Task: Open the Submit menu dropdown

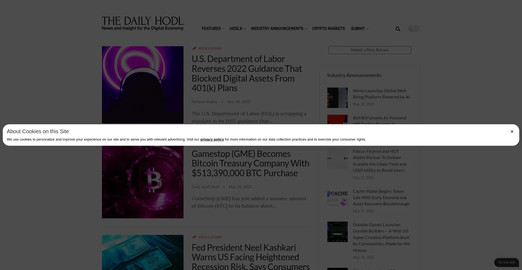Action: click(359, 29)
